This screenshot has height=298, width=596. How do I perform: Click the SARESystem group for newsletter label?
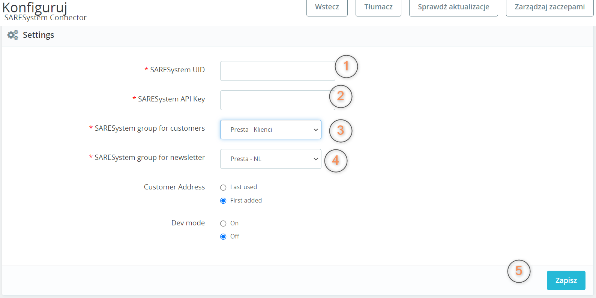coord(150,157)
